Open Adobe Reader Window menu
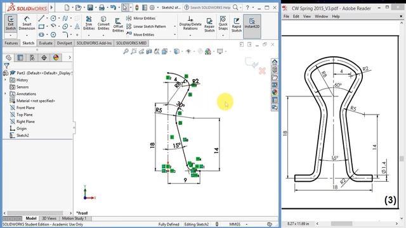The image size is (406, 228). point(322,16)
